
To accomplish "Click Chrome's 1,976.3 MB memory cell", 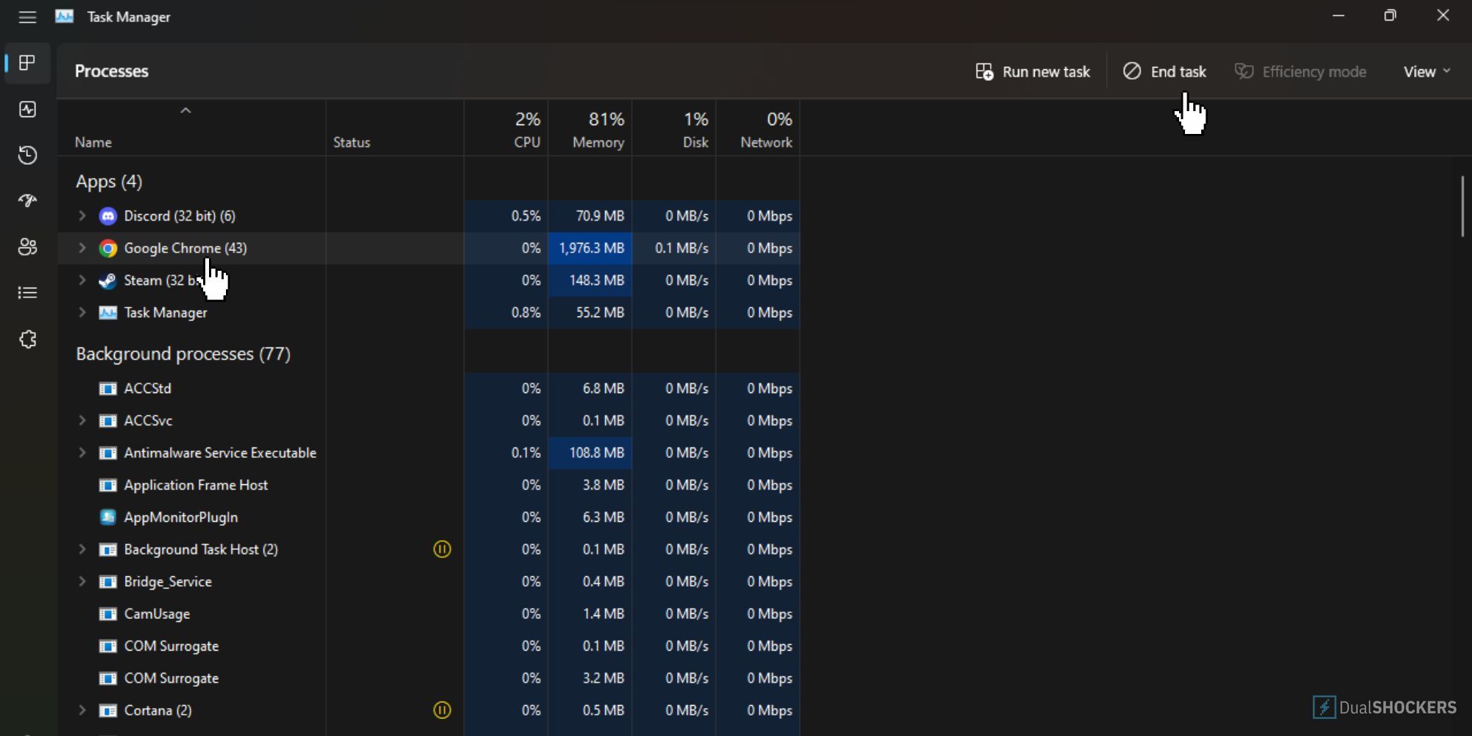I will (590, 249).
